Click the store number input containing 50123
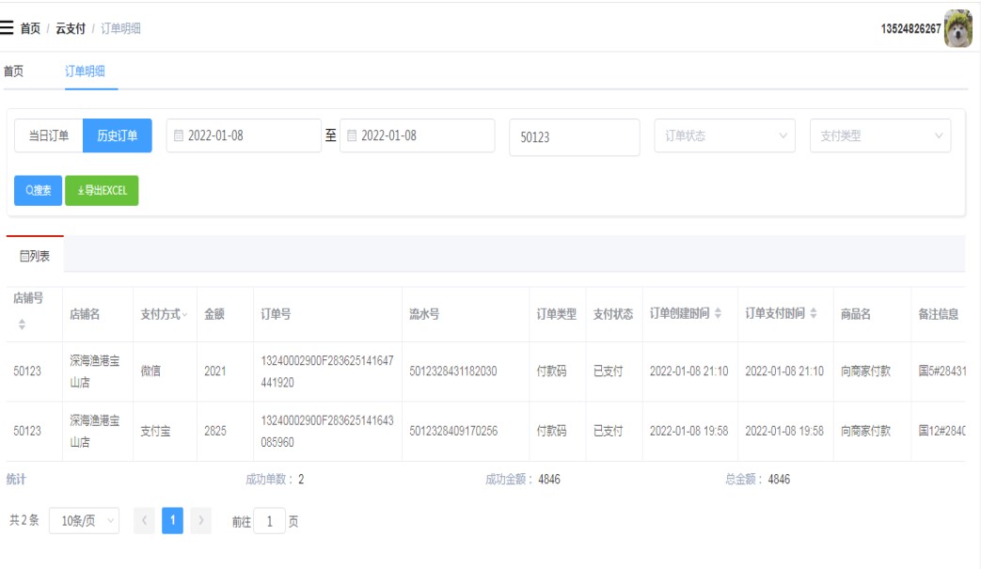 (574, 136)
